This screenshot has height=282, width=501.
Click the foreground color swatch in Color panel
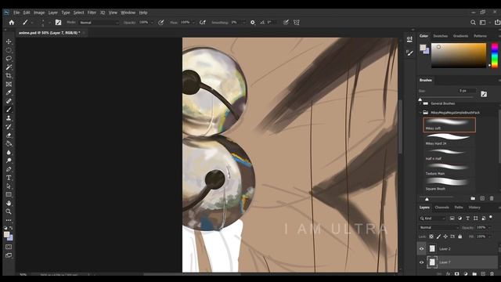coord(423,47)
